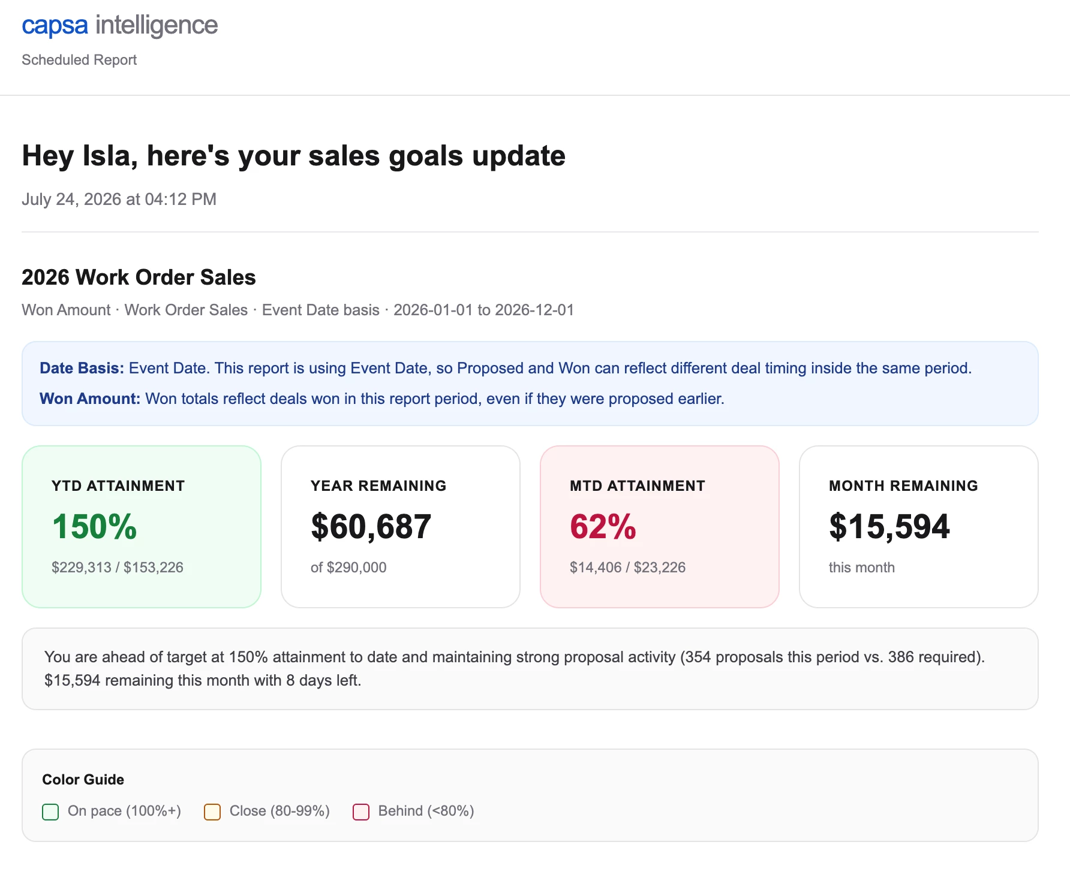Click the orange Close (80-99%) swatch

(x=212, y=812)
